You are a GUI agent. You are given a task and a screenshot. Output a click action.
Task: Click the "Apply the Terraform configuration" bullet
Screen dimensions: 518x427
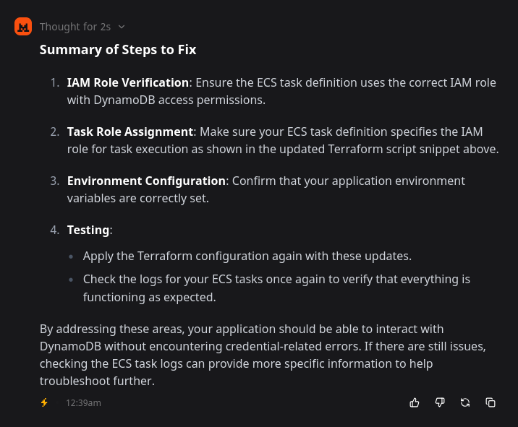[x=247, y=256]
